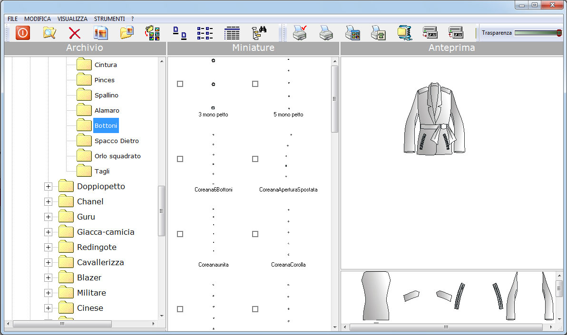
Task: Click the tree with binoculars search icon
Action: (x=259, y=33)
